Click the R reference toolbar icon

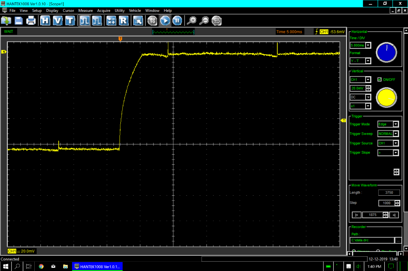coord(124,20)
